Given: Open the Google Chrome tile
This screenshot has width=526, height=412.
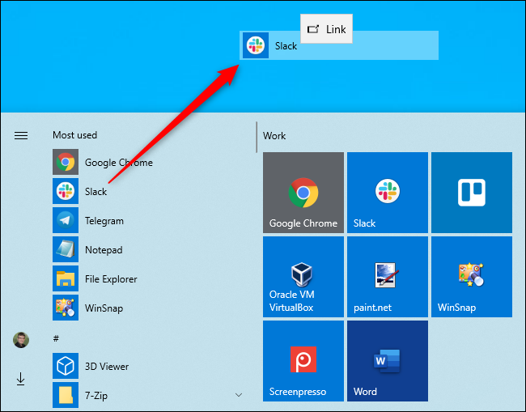Looking at the screenshot, I should click(303, 193).
